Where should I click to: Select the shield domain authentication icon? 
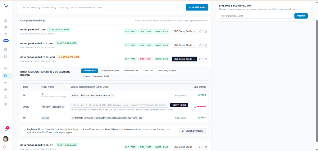[6, 76]
